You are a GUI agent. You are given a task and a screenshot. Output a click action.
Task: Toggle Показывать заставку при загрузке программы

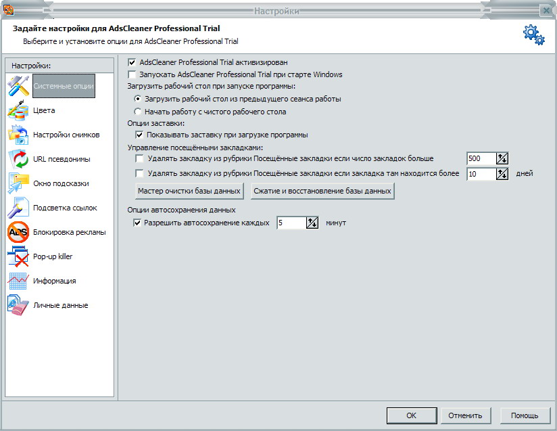[x=139, y=135]
